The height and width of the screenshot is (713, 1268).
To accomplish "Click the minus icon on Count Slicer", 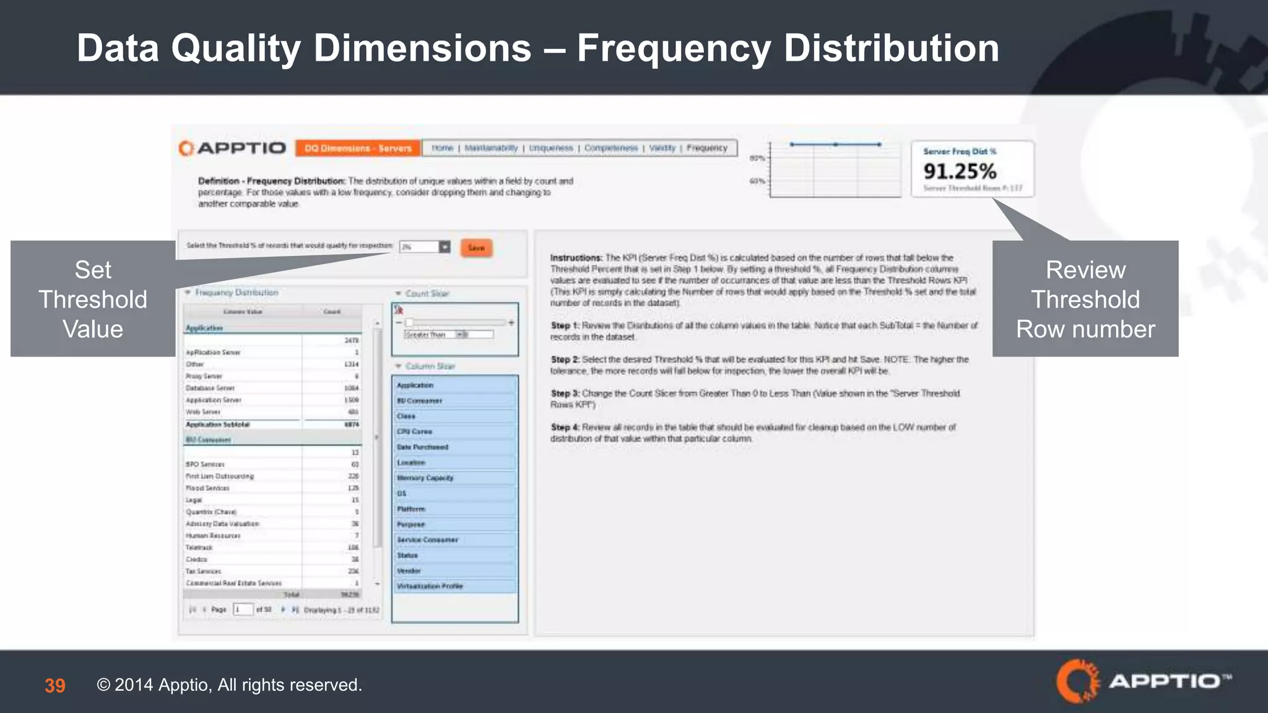I will (399, 323).
